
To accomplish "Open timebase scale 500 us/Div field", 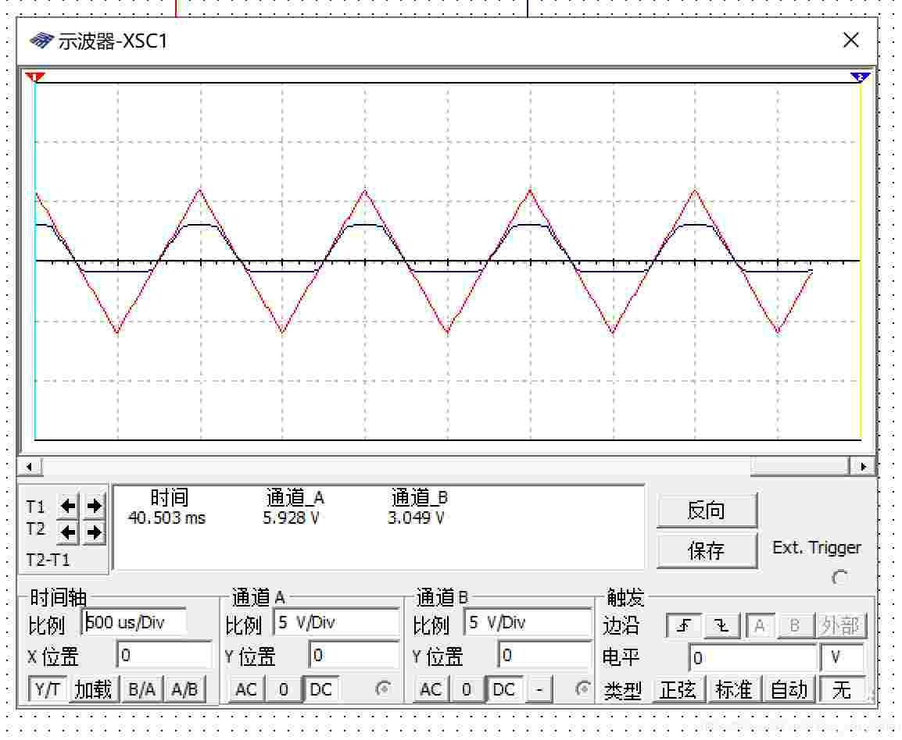I will [134, 622].
